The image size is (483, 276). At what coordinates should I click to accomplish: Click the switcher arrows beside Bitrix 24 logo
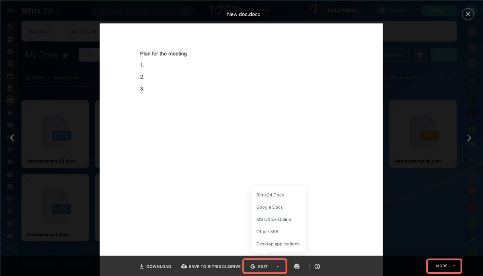click(x=59, y=11)
